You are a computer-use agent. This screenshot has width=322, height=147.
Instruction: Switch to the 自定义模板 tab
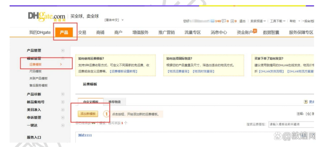[91, 102]
